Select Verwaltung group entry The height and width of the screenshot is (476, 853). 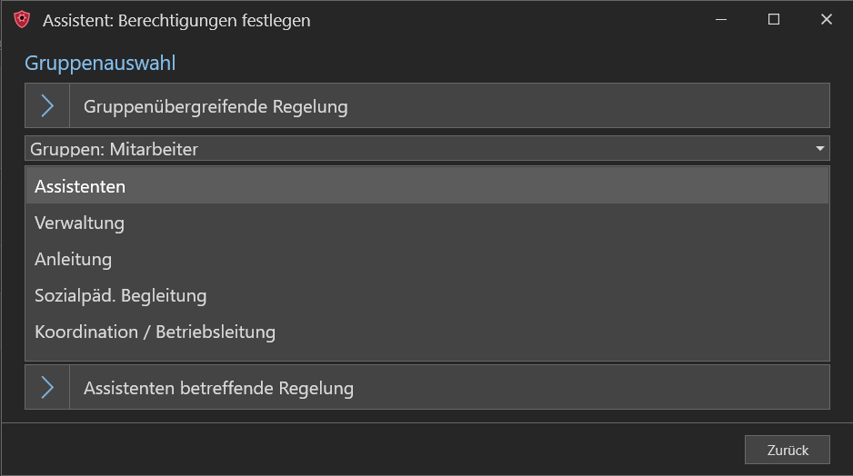pyautogui.click(x=427, y=223)
